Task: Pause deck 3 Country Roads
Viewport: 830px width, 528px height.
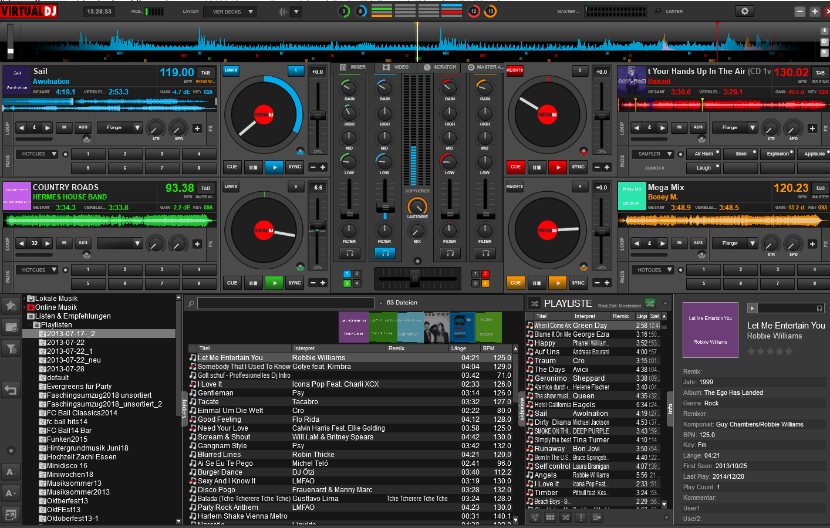Action: (x=253, y=283)
